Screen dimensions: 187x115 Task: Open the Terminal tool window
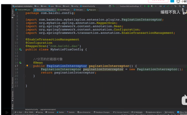coord(50,112)
